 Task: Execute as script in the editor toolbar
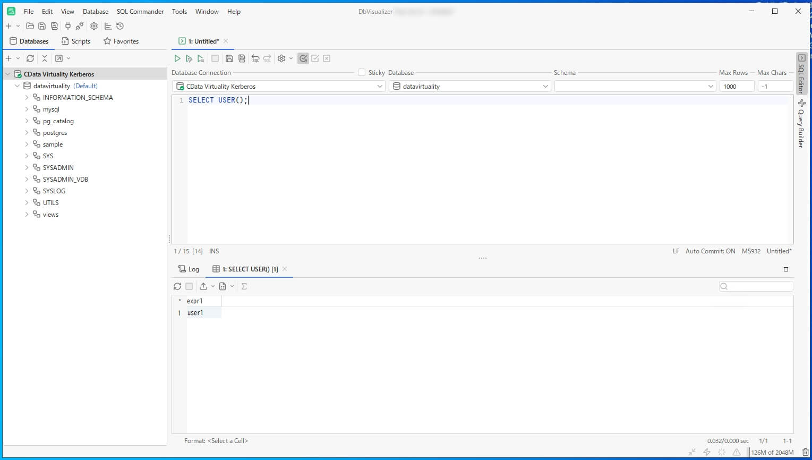click(201, 58)
